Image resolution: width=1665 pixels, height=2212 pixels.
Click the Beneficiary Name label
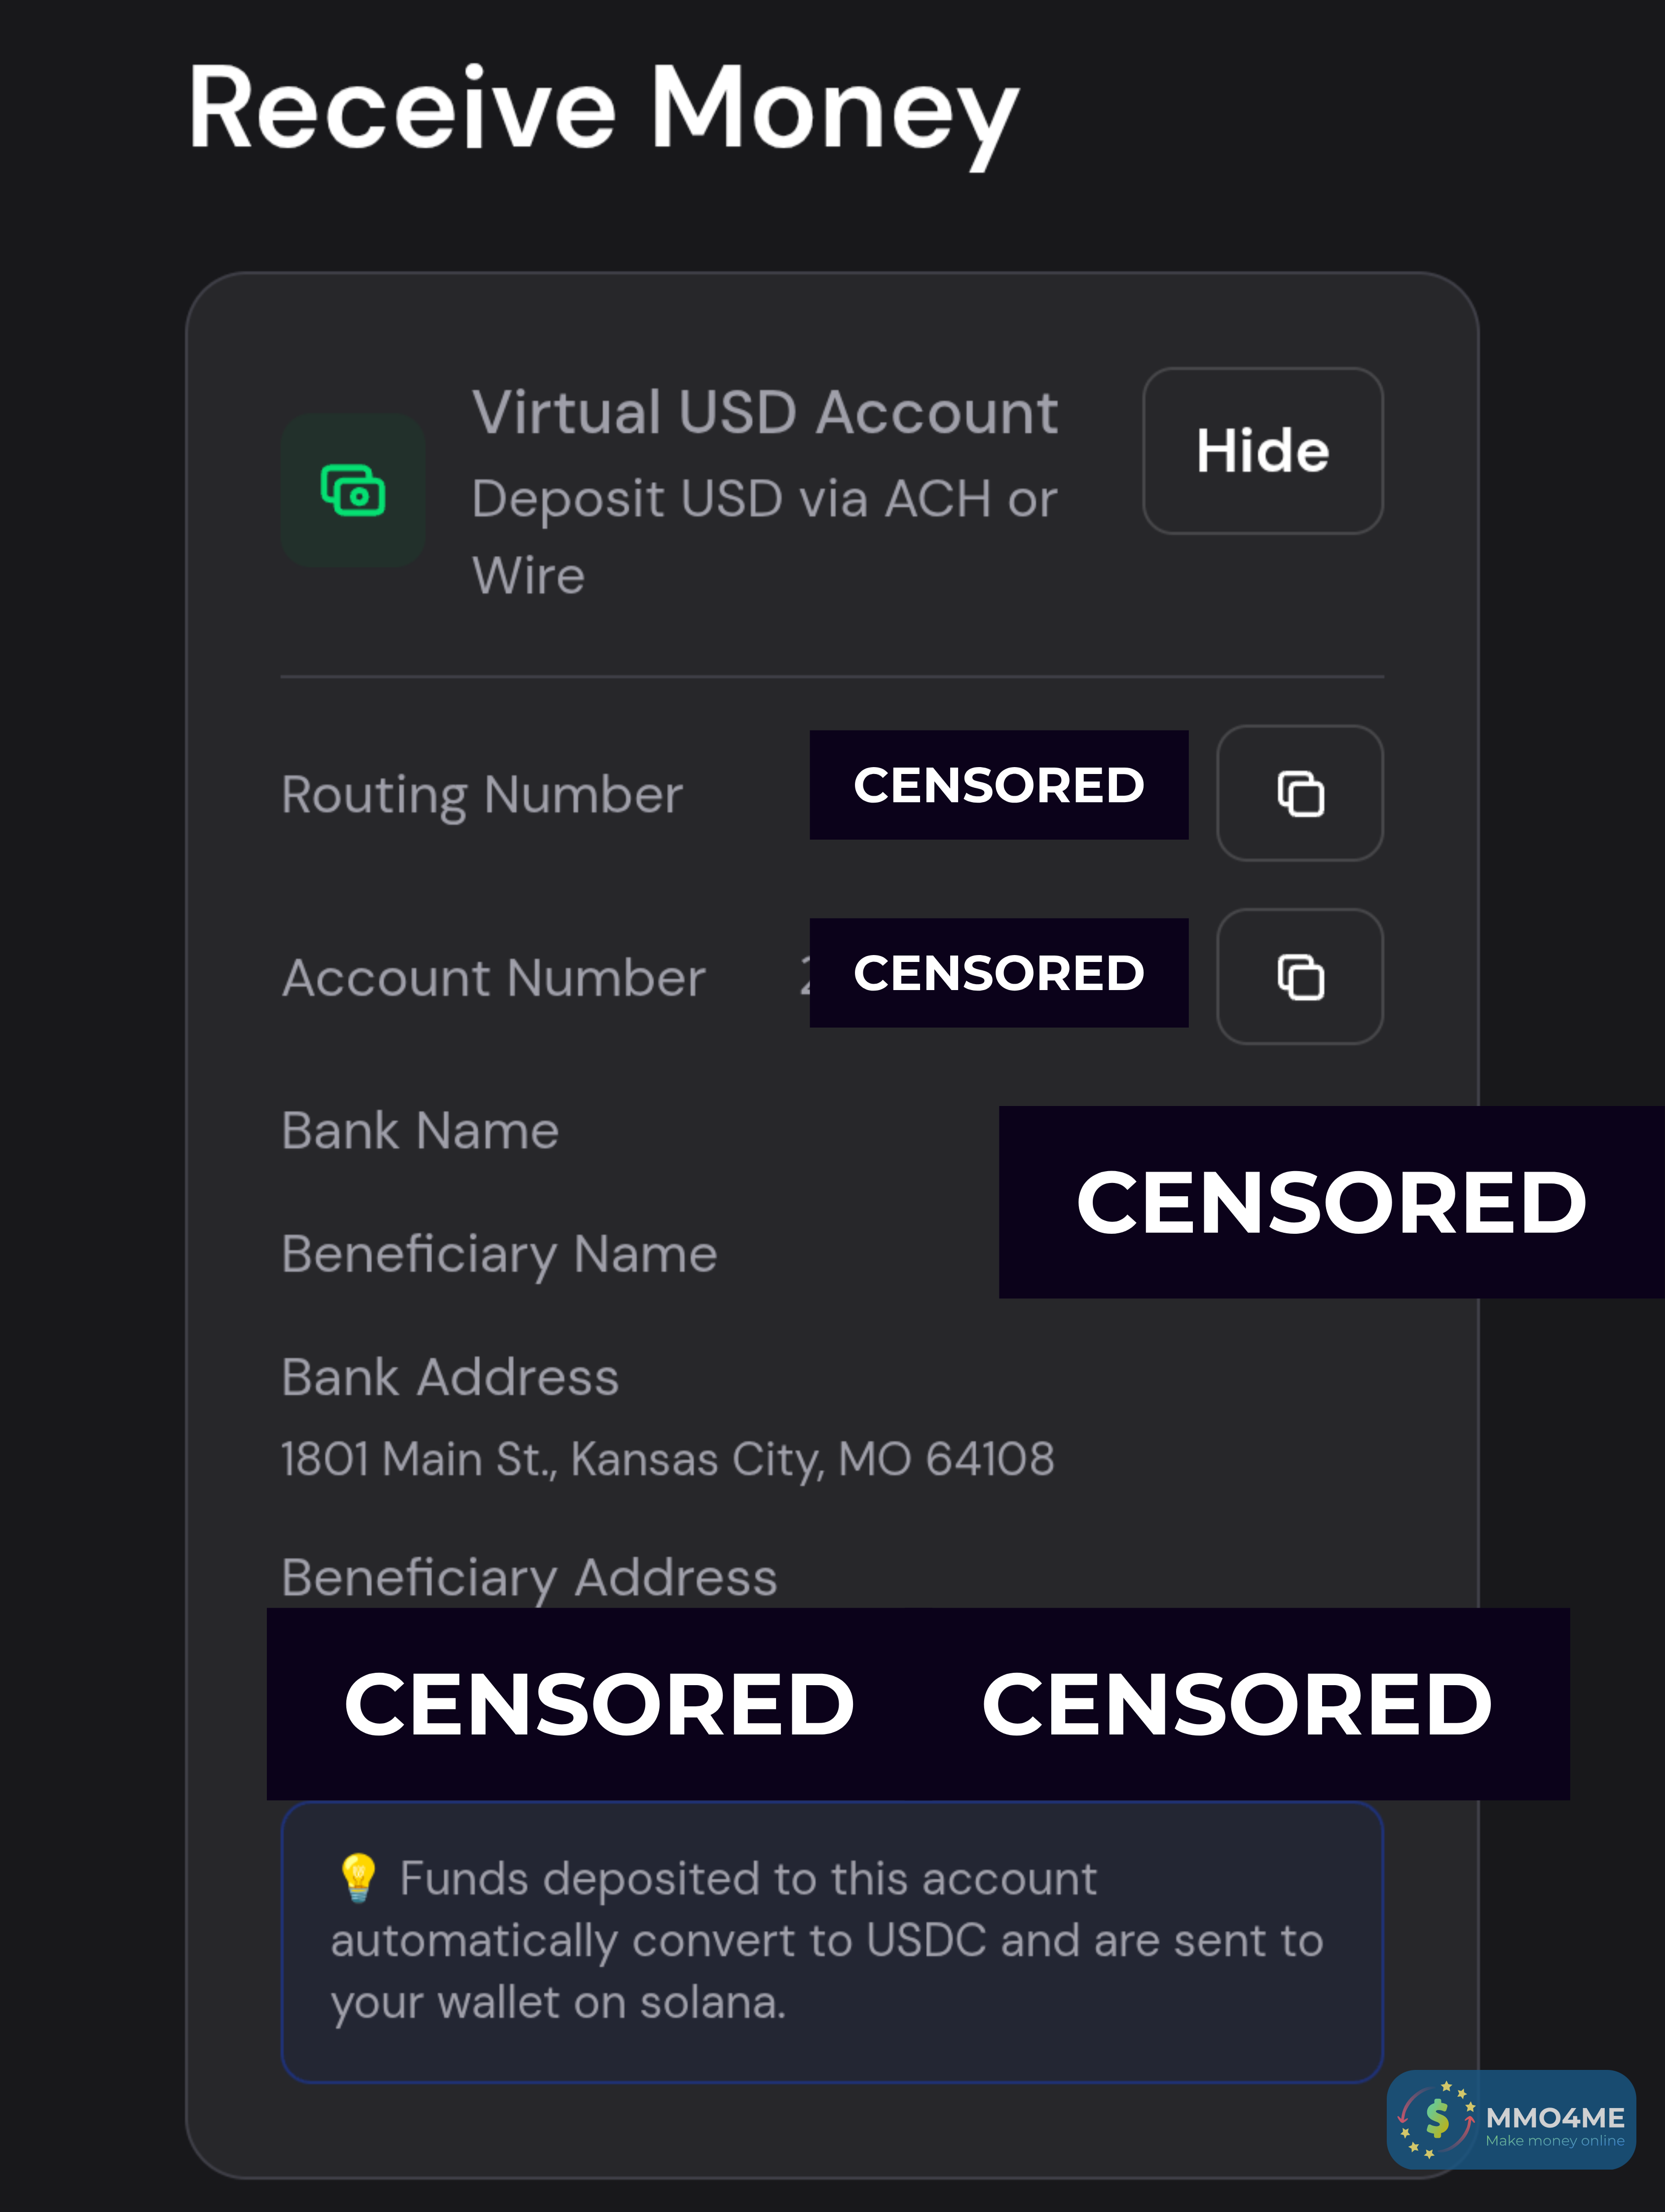(x=499, y=1254)
